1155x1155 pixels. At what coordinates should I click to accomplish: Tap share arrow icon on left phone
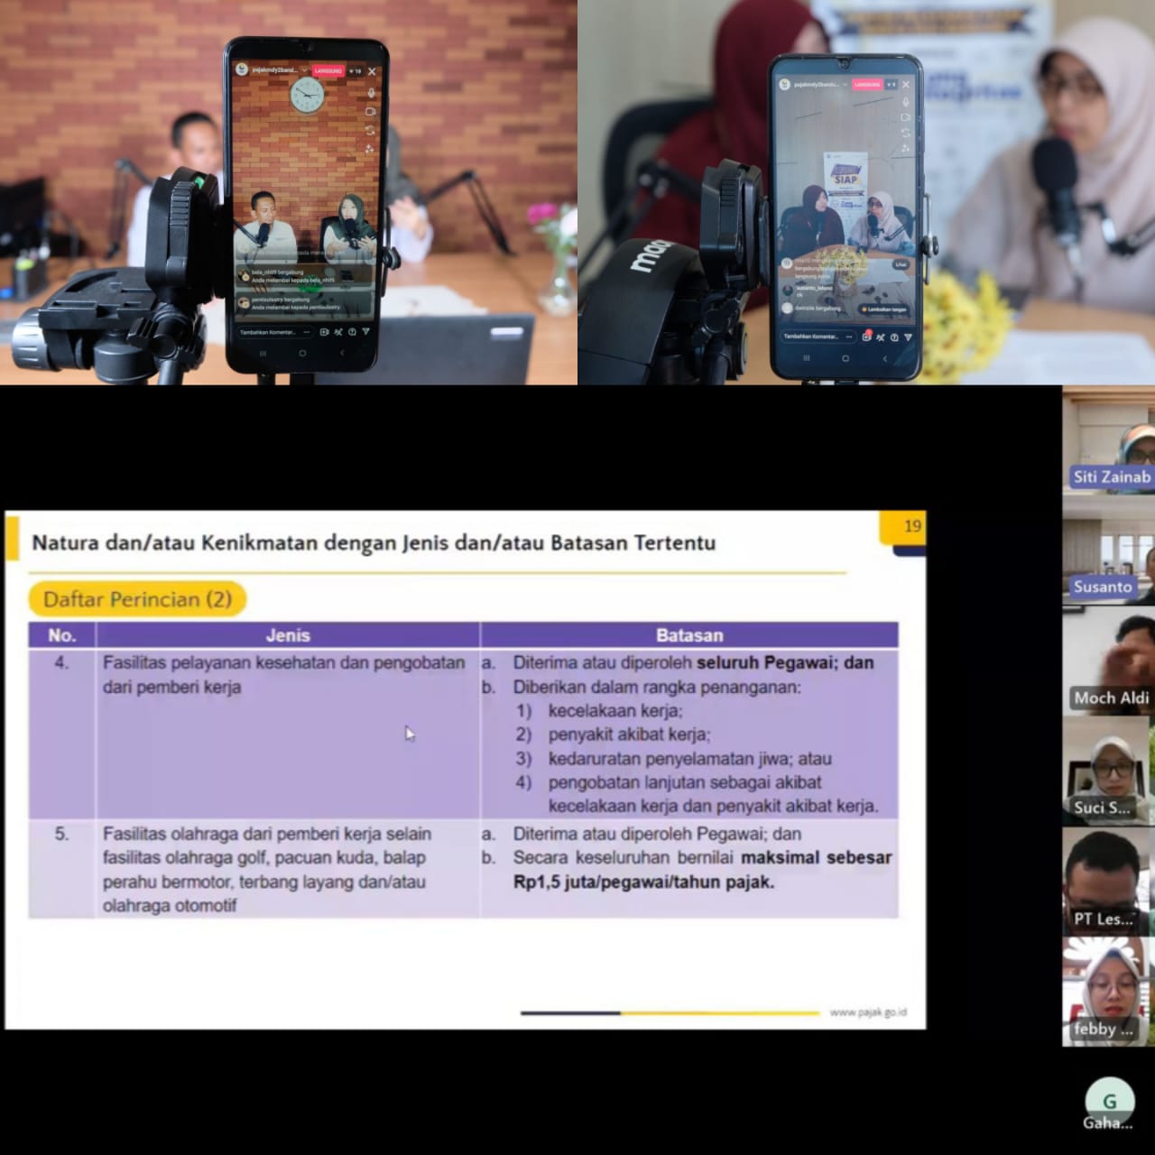pyautogui.click(x=365, y=332)
